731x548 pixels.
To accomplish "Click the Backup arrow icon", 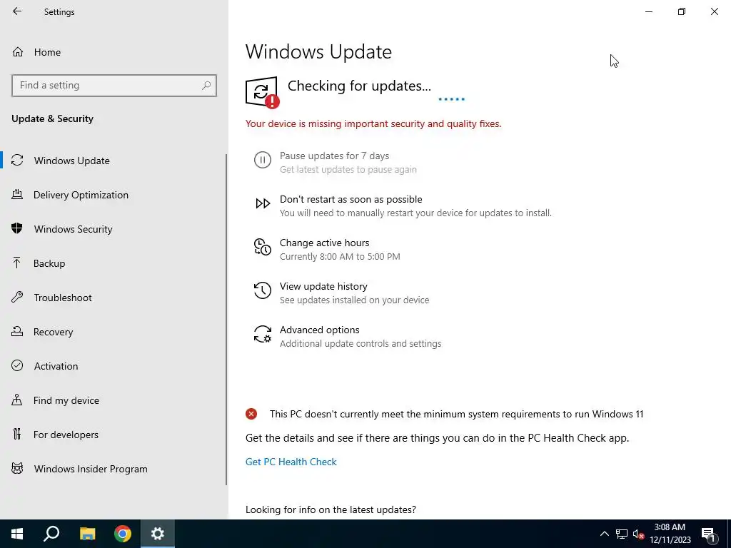I will (17, 263).
